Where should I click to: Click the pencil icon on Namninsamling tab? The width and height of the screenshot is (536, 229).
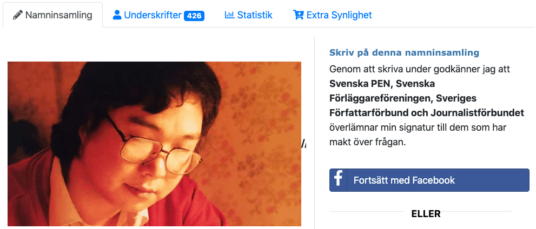coord(18,15)
